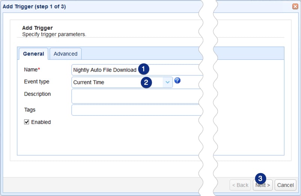301x196 pixels.
Task: Click the Name field label
Action: click(x=32, y=69)
